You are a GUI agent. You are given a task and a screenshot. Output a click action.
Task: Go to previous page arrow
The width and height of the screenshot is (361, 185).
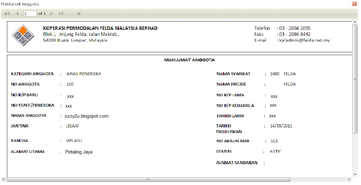(x=17, y=13)
